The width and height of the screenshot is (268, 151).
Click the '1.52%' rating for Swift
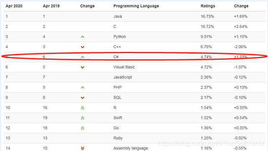[x=206, y=118]
